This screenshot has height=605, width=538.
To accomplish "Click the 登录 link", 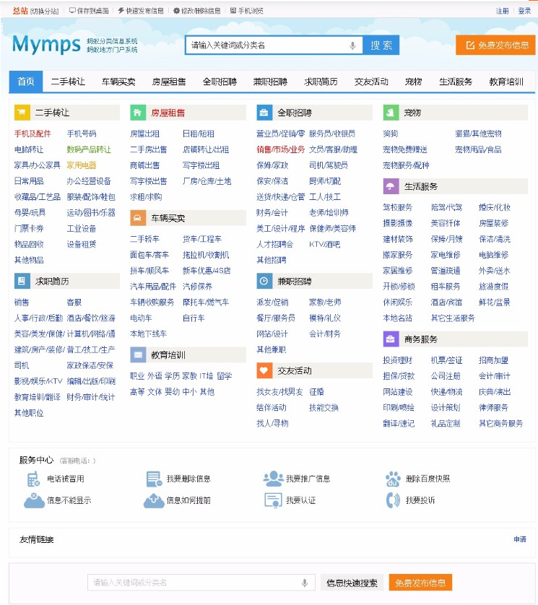I will [524, 11].
